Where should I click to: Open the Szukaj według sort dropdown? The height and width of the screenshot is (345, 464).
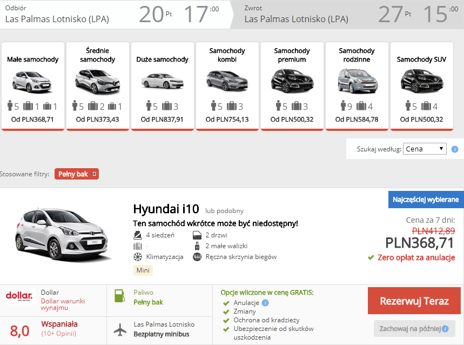[x=425, y=149]
